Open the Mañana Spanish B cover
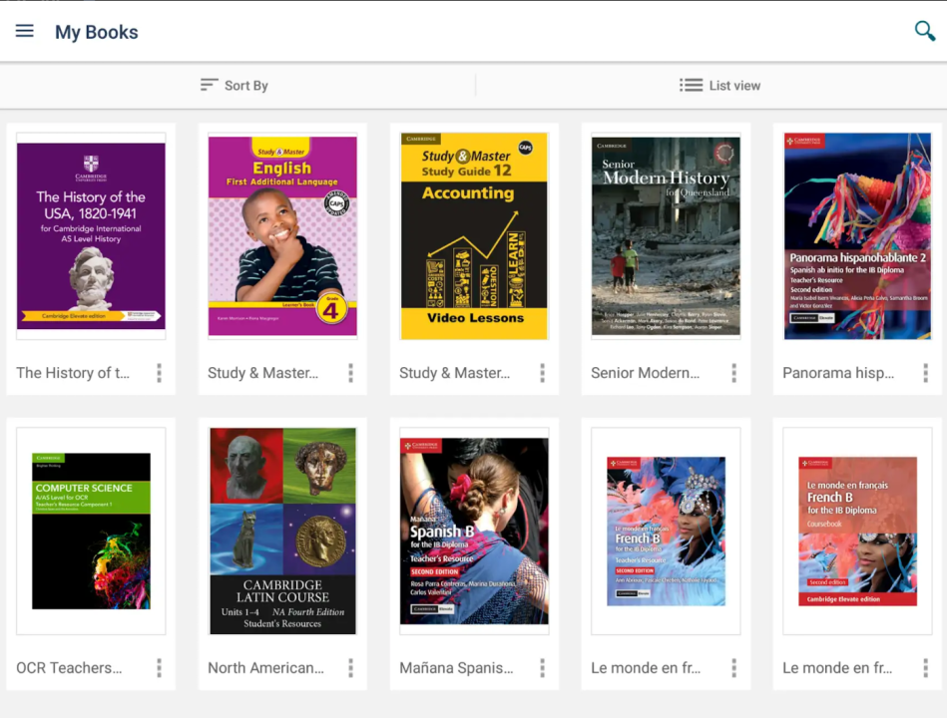Image resolution: width=947 pixels, height=718 pixels. (474, 531)
